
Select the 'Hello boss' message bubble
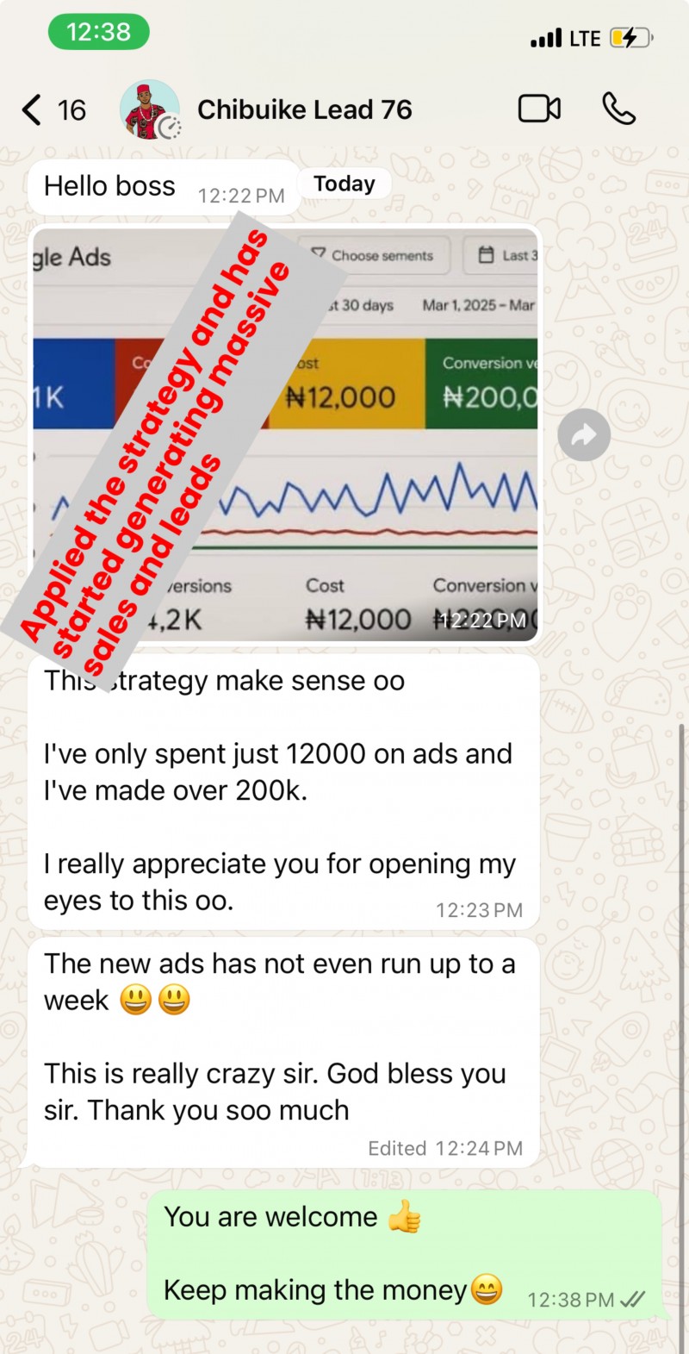(x=164, y=187)
